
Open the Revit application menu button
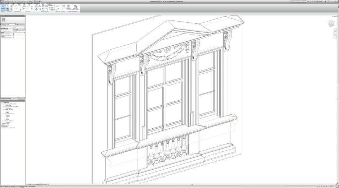click(2, 1)
